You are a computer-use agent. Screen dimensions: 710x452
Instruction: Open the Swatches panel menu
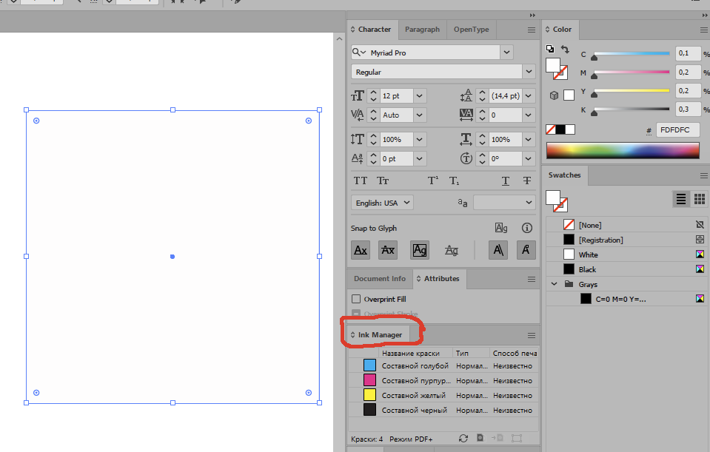point(704,175)
